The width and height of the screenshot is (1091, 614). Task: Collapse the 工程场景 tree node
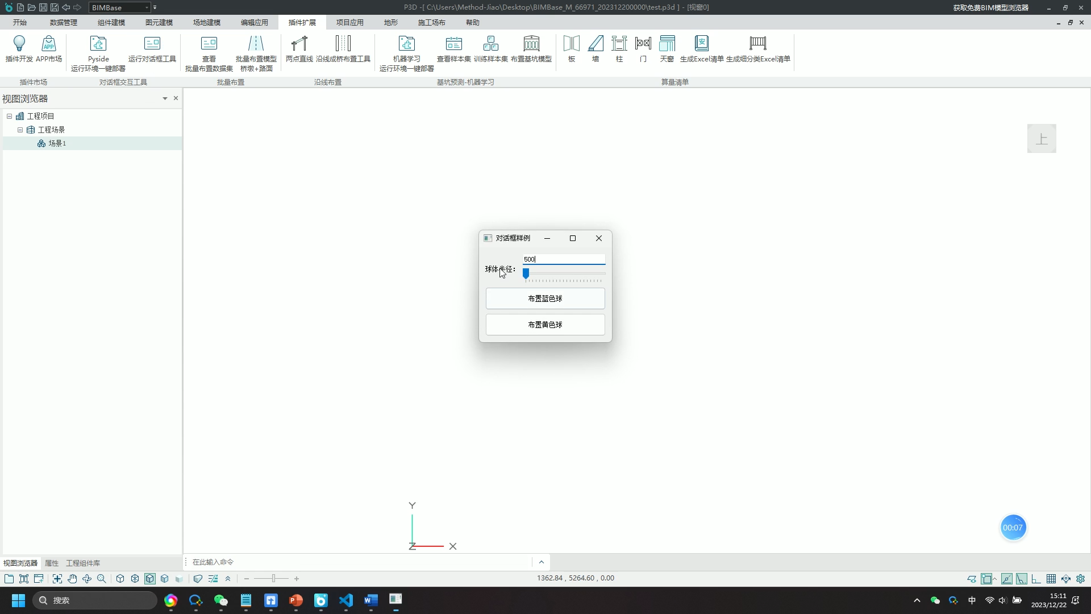[x=20, y=130]
